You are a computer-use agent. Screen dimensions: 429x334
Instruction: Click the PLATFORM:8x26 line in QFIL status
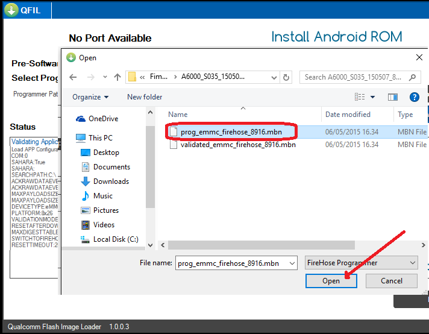32,213
